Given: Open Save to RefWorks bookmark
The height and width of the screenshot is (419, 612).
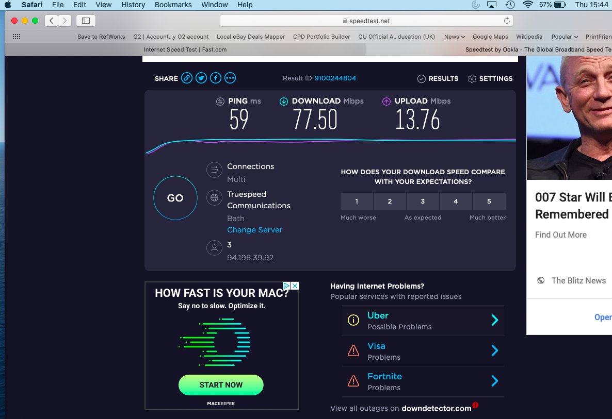Looking at the screenshot, I should tap(101, 37).
